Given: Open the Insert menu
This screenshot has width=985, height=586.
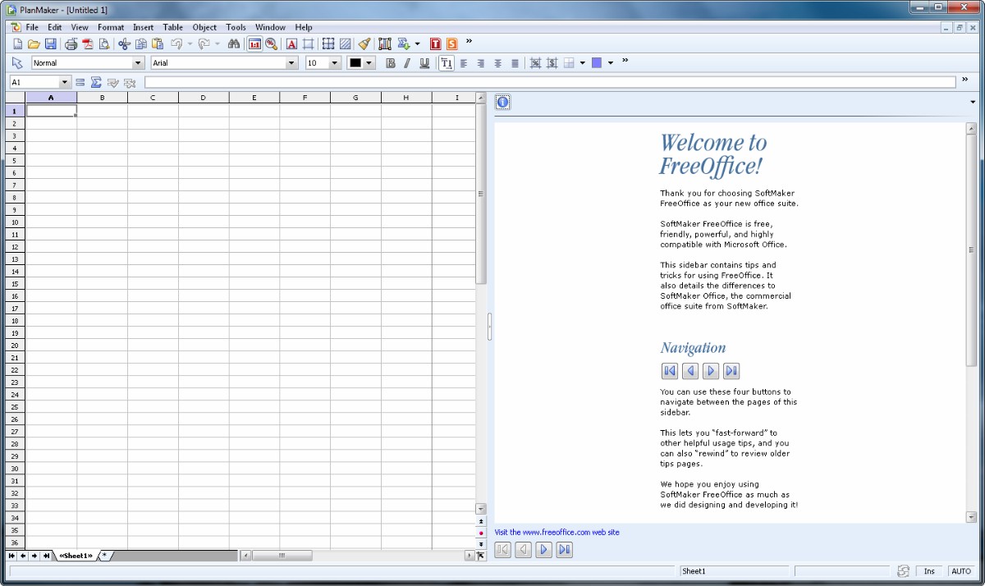Looking at the screenshot, I should (143, 27).
